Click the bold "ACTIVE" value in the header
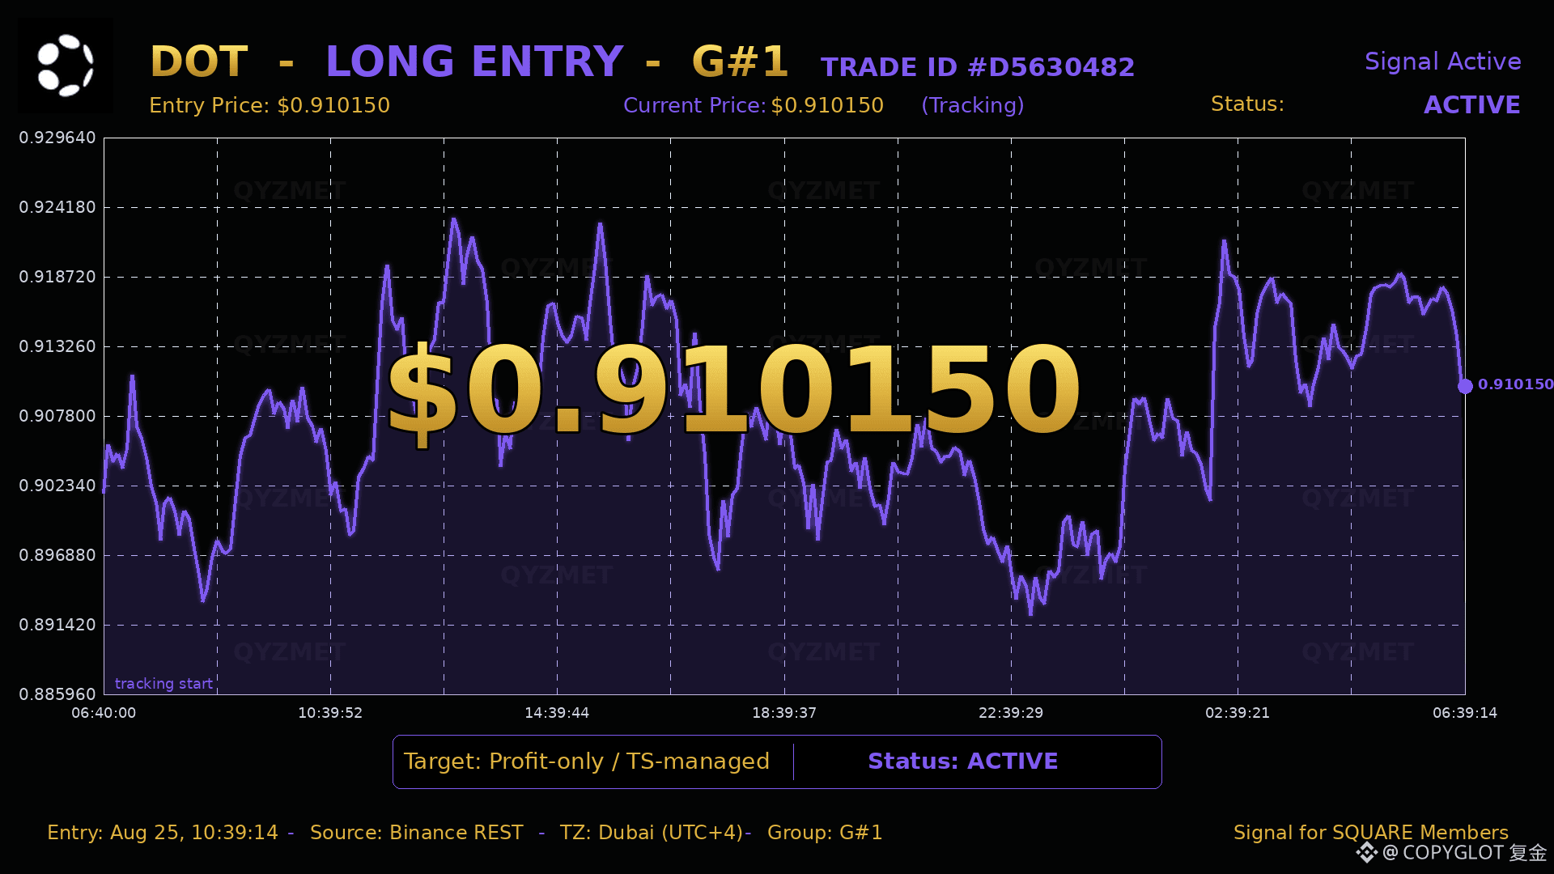Image resolution: width=1554 pixels, height=874 pixels. point(1472,105)
